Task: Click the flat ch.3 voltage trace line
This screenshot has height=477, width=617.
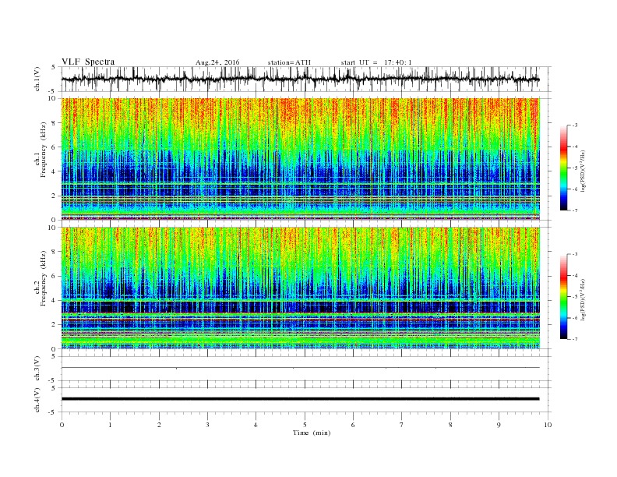Action: click(x=300, y=368)
